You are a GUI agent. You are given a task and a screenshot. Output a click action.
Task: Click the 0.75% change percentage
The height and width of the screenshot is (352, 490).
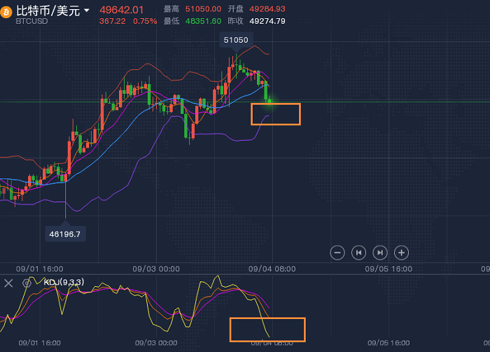(145, 21)
